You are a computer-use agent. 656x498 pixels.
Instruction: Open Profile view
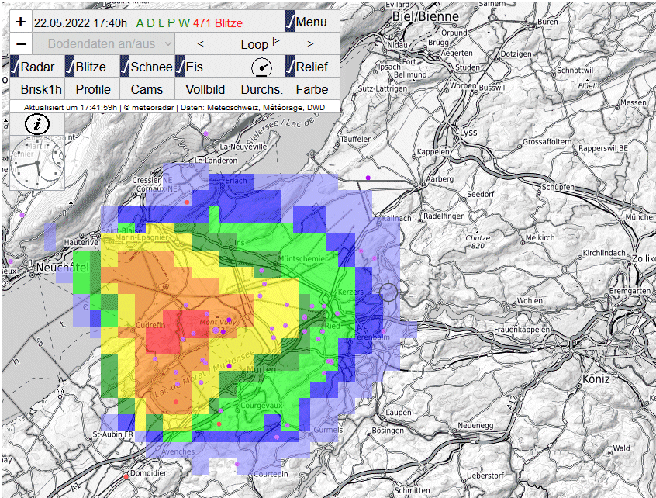(x=93, y=89)
